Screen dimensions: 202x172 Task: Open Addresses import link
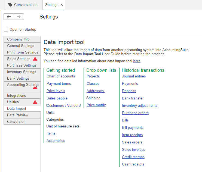click(x=96, y=91)
